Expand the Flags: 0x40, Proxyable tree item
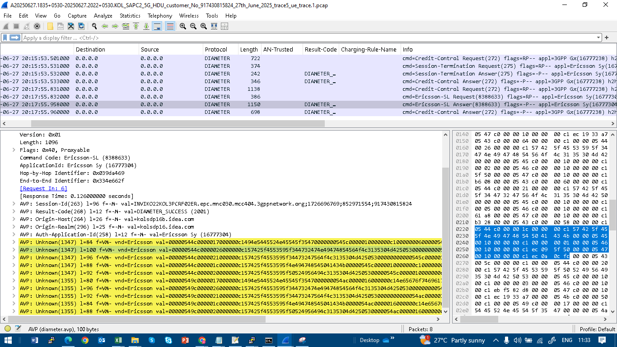The image size is (617, 347). click(14, 150)
